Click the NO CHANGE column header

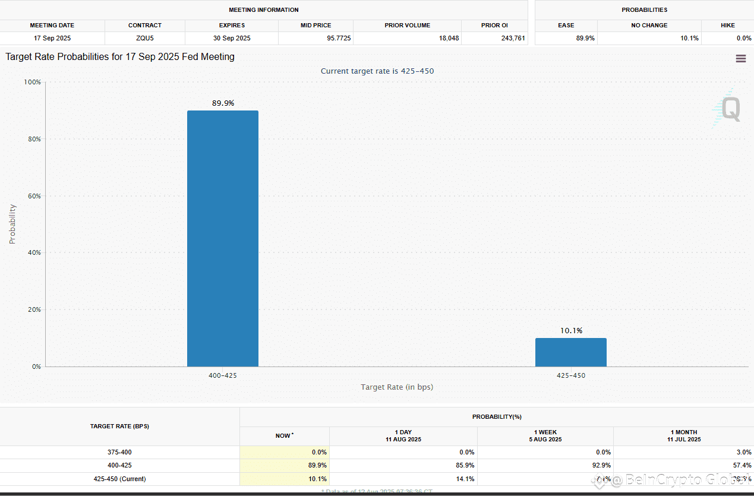coord(649,26)
